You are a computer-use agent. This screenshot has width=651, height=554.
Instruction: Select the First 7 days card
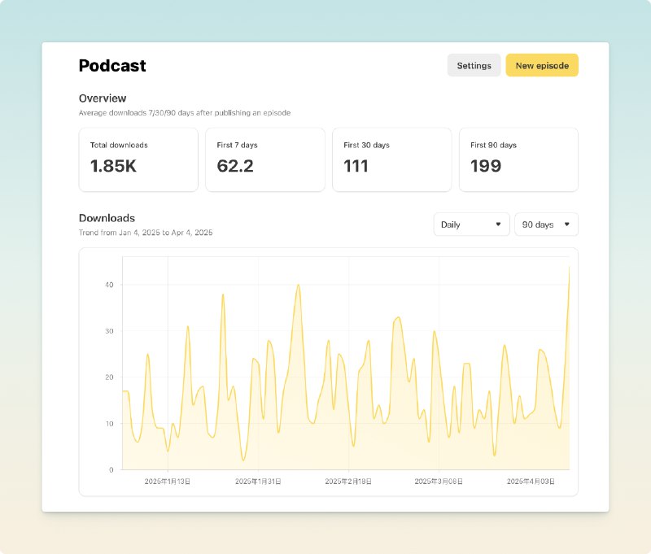(x=264, y=159)
